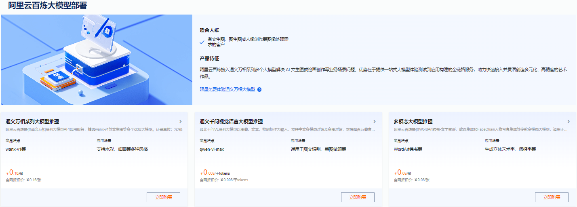Expand the 多模态大模型推理 card chevron
Image resolution: width=577 pixels, height=207 pixels.
pyautogui.click(x=569, y=121)
